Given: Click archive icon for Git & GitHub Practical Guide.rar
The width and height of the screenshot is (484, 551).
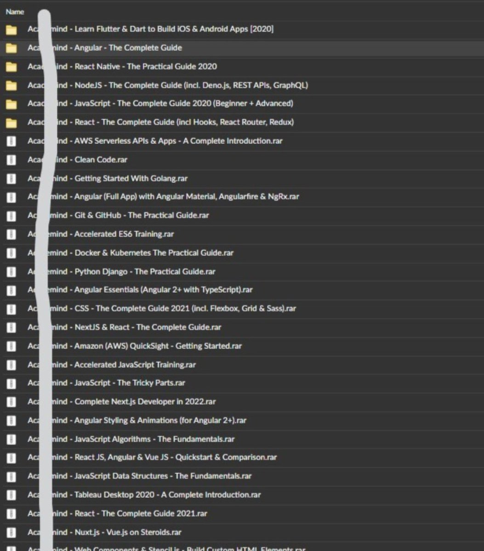Looking at the screenshot, I should click(x=11, y=216).
